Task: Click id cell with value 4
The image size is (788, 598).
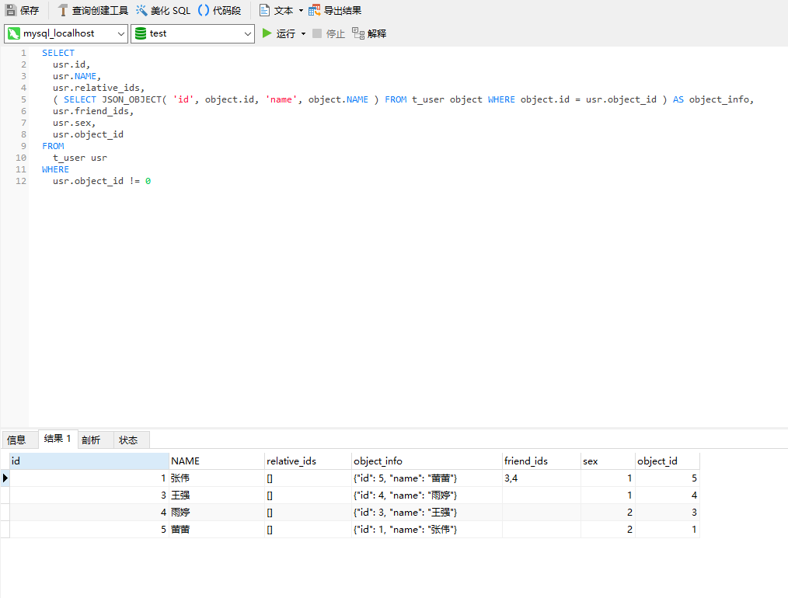Action: click(89, 512)
